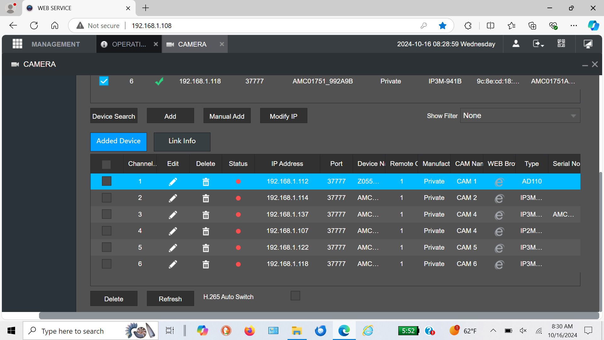The image size is (604, 340).
Task: Minimize the CAMERA panel
Action: [x=585, y=65]
